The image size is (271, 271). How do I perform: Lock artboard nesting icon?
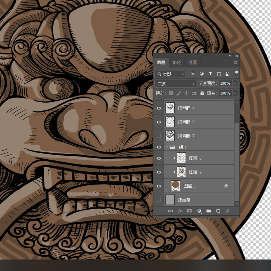click(194, 93)
